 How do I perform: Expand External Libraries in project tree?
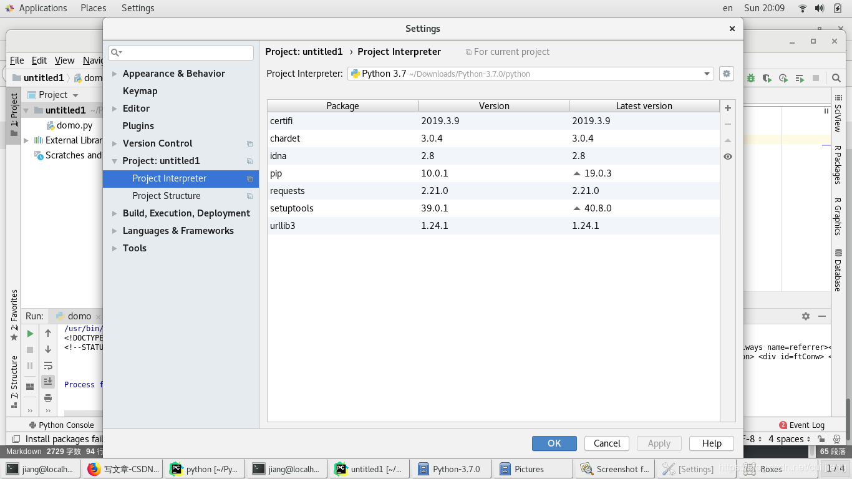26,140
